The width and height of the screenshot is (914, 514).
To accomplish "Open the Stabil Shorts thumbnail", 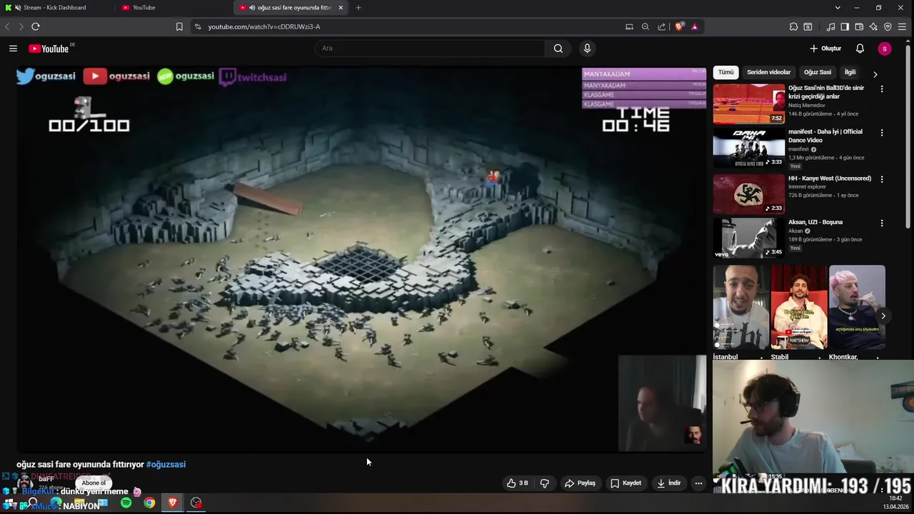I will tap(798, 307).
